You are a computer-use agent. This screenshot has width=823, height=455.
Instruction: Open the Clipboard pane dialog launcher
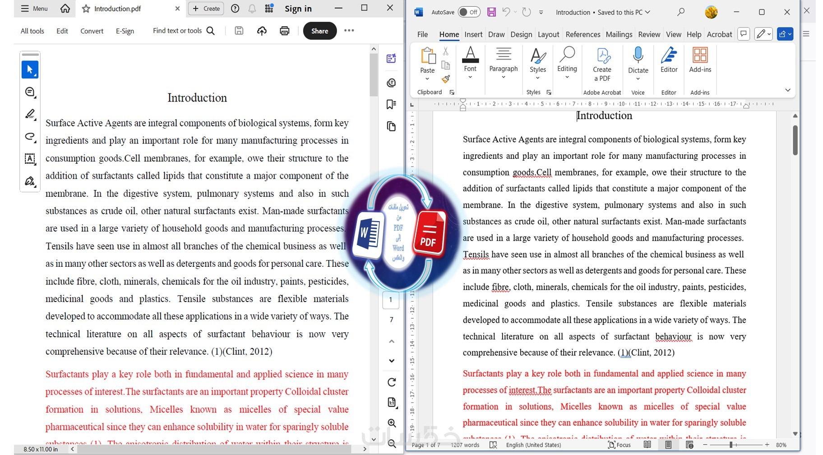coord(452,92)
